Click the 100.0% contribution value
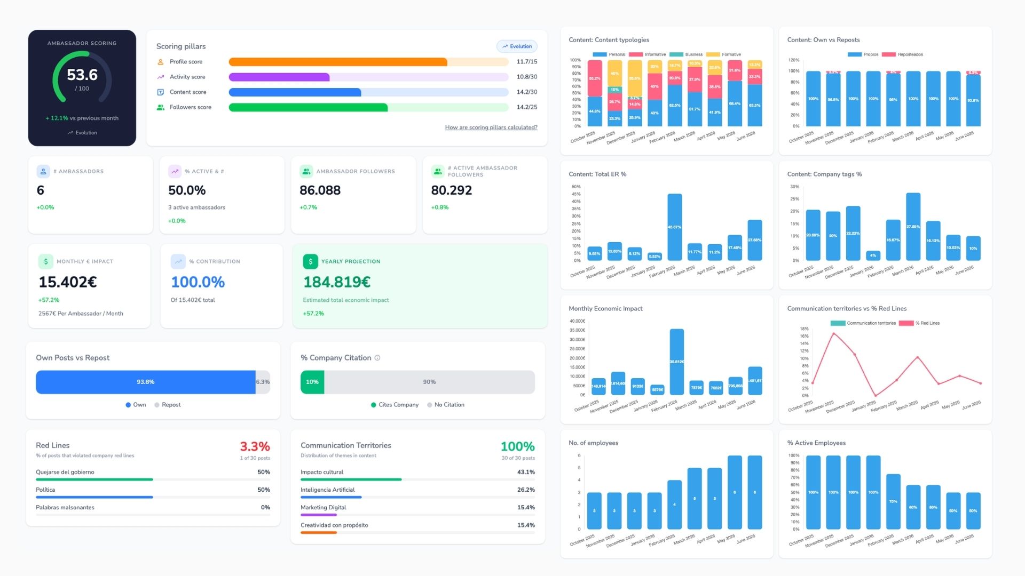 [x=198, y=282]
